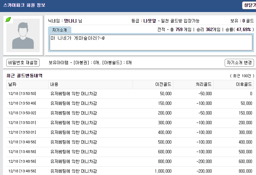Select the 13:50:49 row with -100,000 gold
Viewport: 256px width, 175px height.
[130, 104]
